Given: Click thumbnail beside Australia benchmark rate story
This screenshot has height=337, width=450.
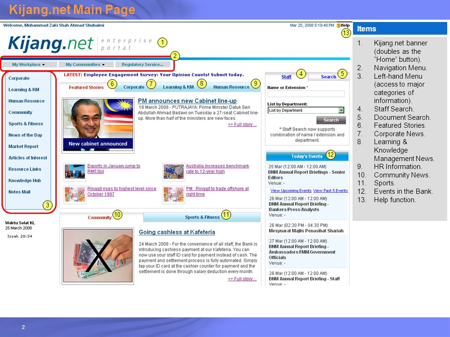Looking at the screenshot, I should (x=173, y=172).
